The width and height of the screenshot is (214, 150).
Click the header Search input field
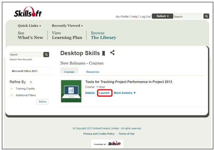point(187,16)
